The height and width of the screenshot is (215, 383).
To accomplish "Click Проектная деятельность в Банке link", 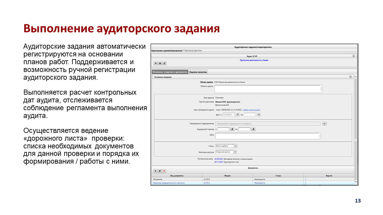I will (x=254, y=60).
